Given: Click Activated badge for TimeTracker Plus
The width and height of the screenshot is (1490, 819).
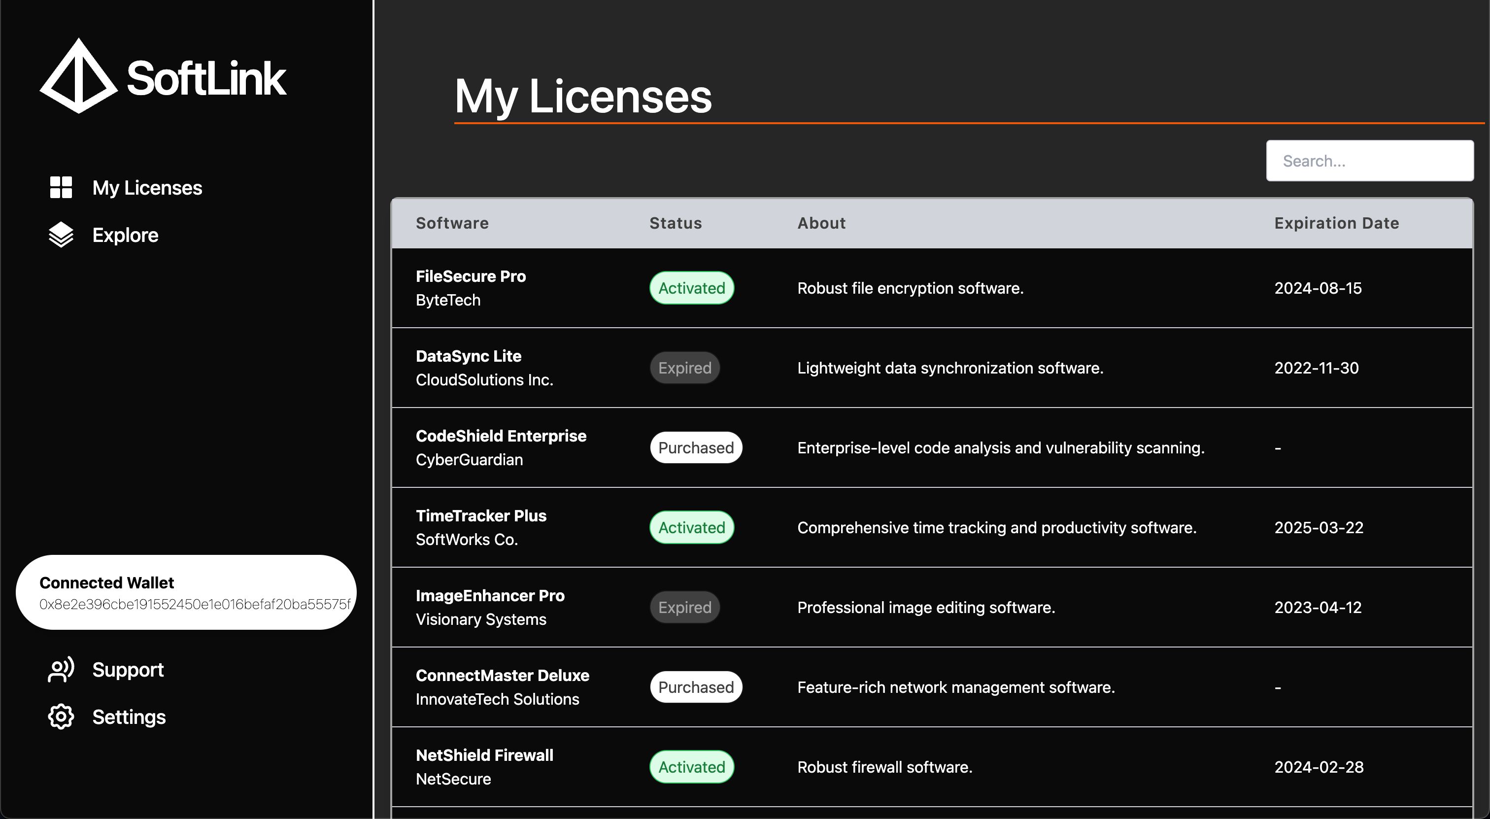Looking at the screenshot, I should pyautogui.click(x=692, y=527).
